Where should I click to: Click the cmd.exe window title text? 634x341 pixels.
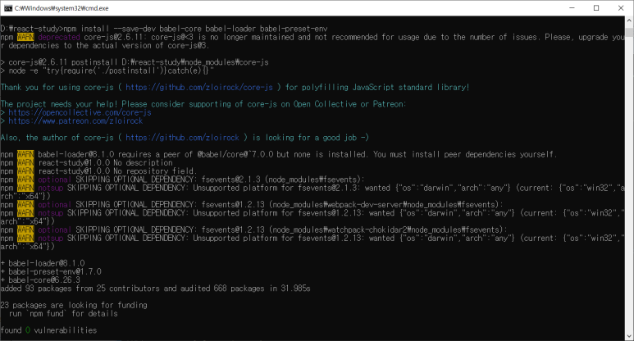point(62,8)
